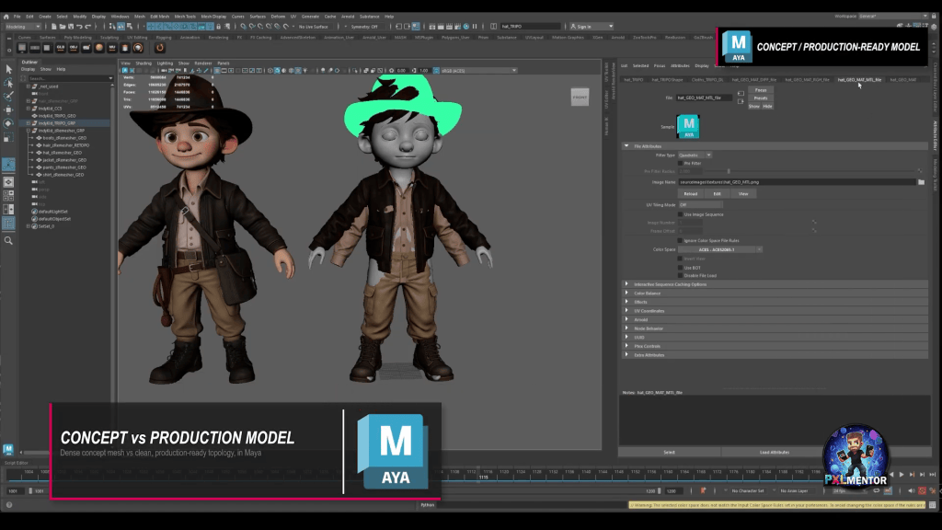
Task: Open Color Space dropdown
Action: click(720, 249)
